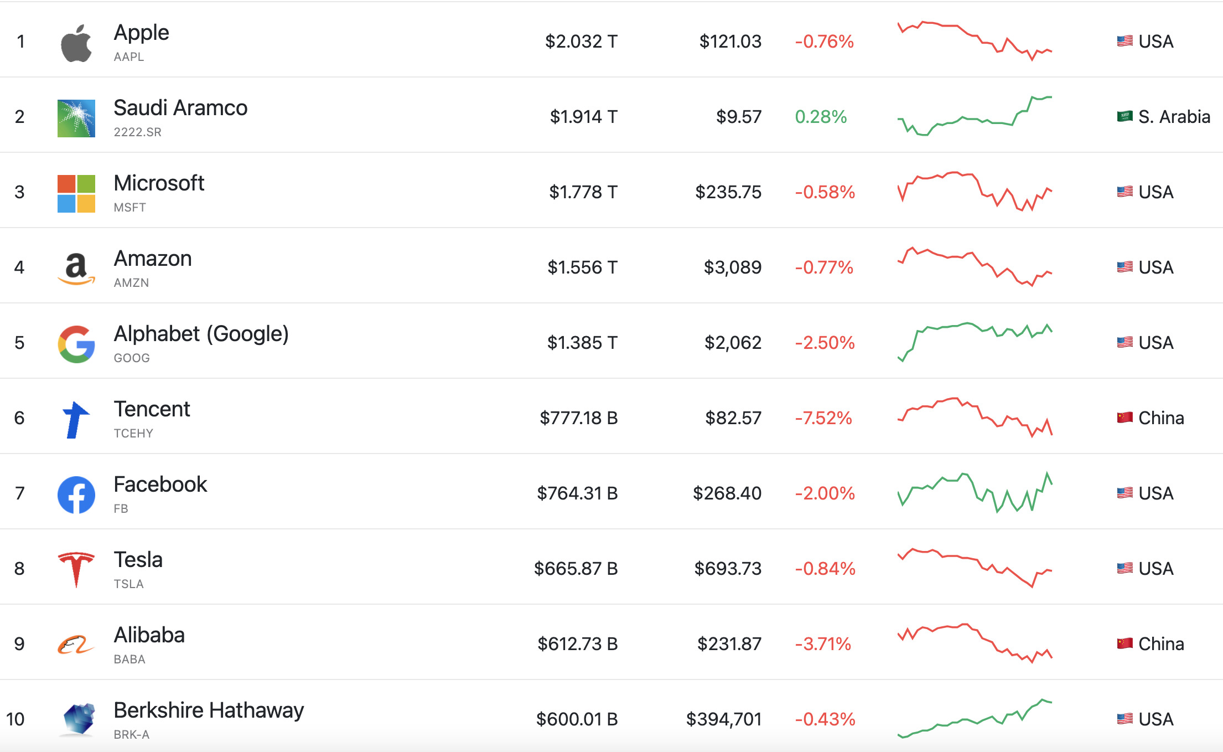Select Amazon's share price $3,089

pyautogui.click(x=733, y=267)
